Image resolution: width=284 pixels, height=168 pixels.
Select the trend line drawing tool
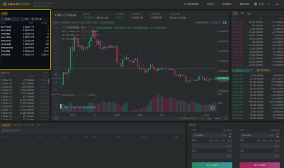coord(56,35)
